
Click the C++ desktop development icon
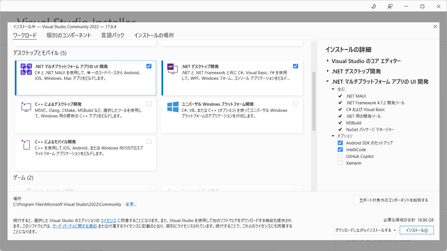26,107
